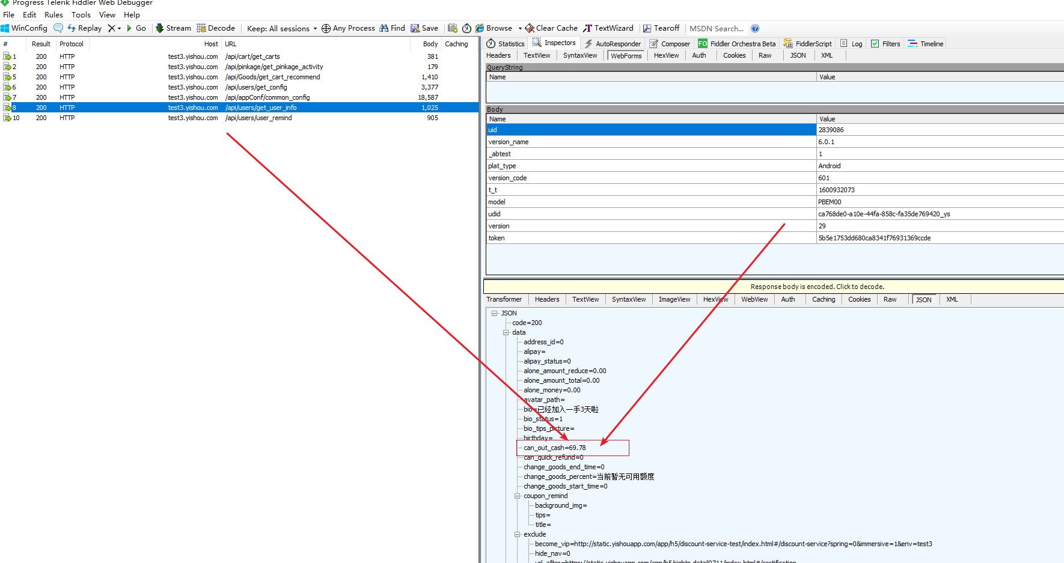Select session 2 get_pinkage_activity row
Screen dimensions: 1064x563
tap(239, 67)
